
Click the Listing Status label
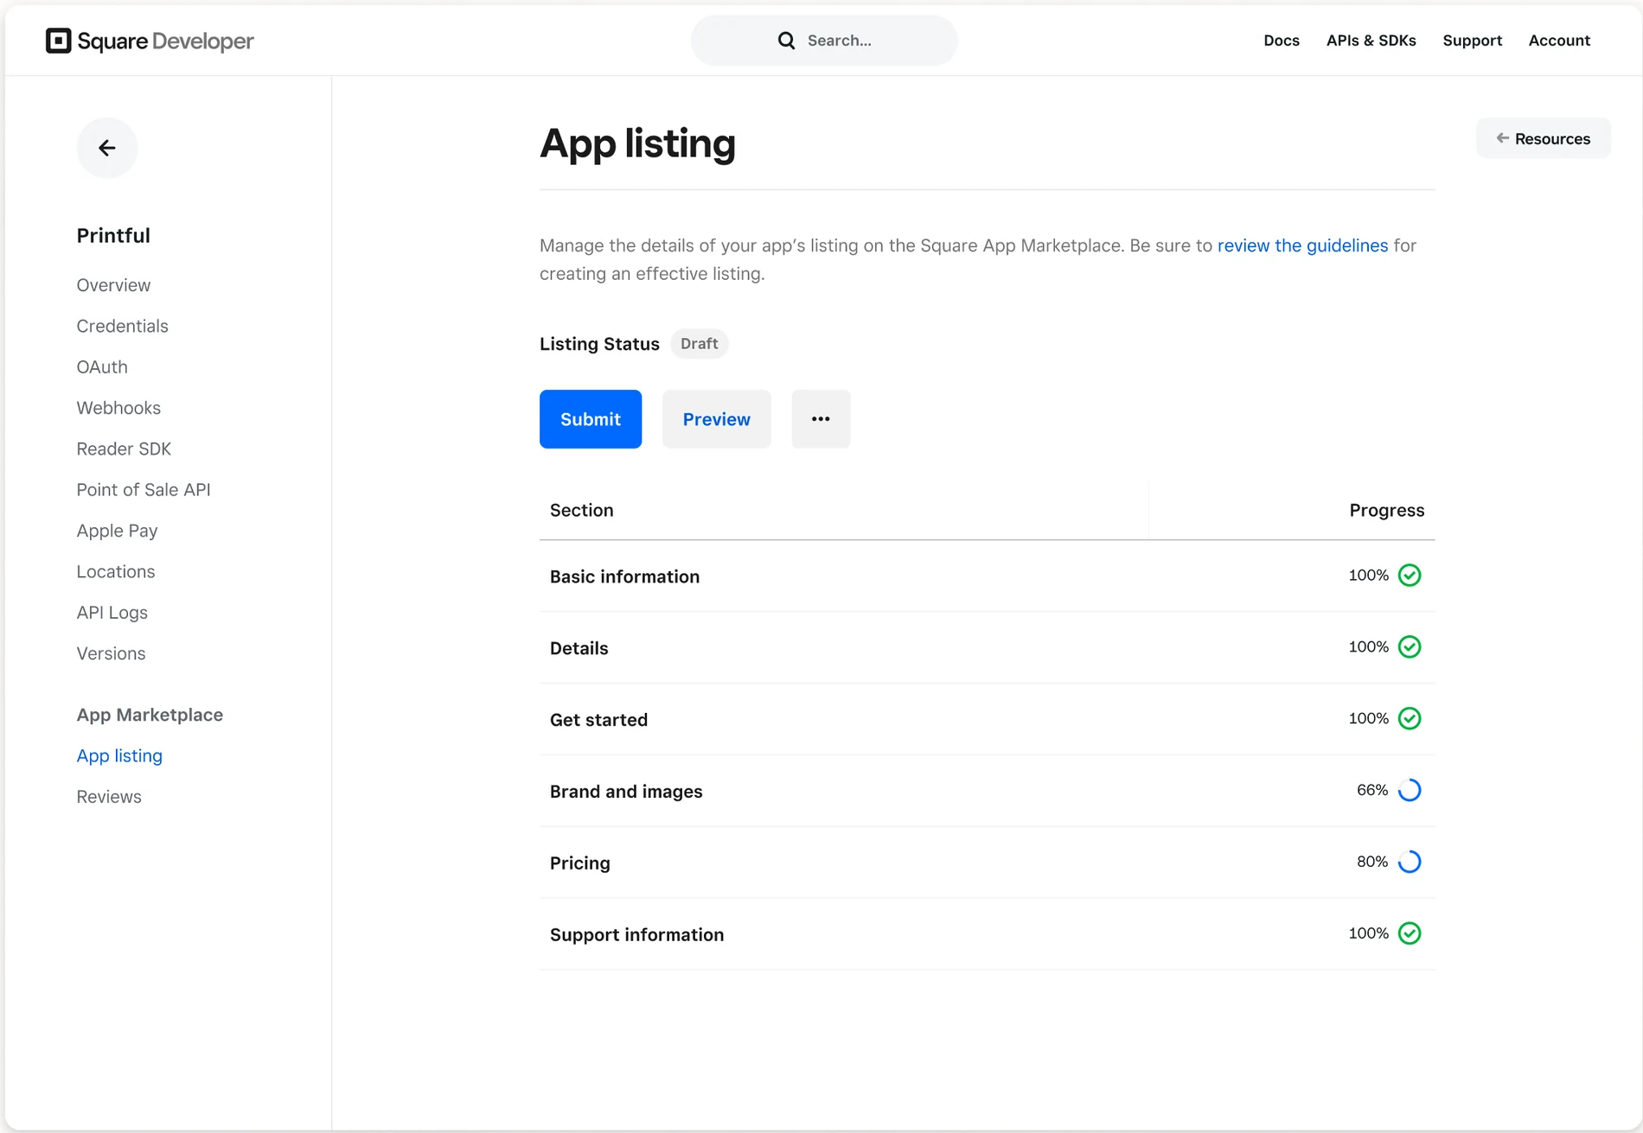click(599, 344)
